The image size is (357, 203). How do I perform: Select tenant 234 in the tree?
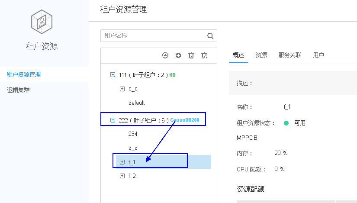coord(133,134)
